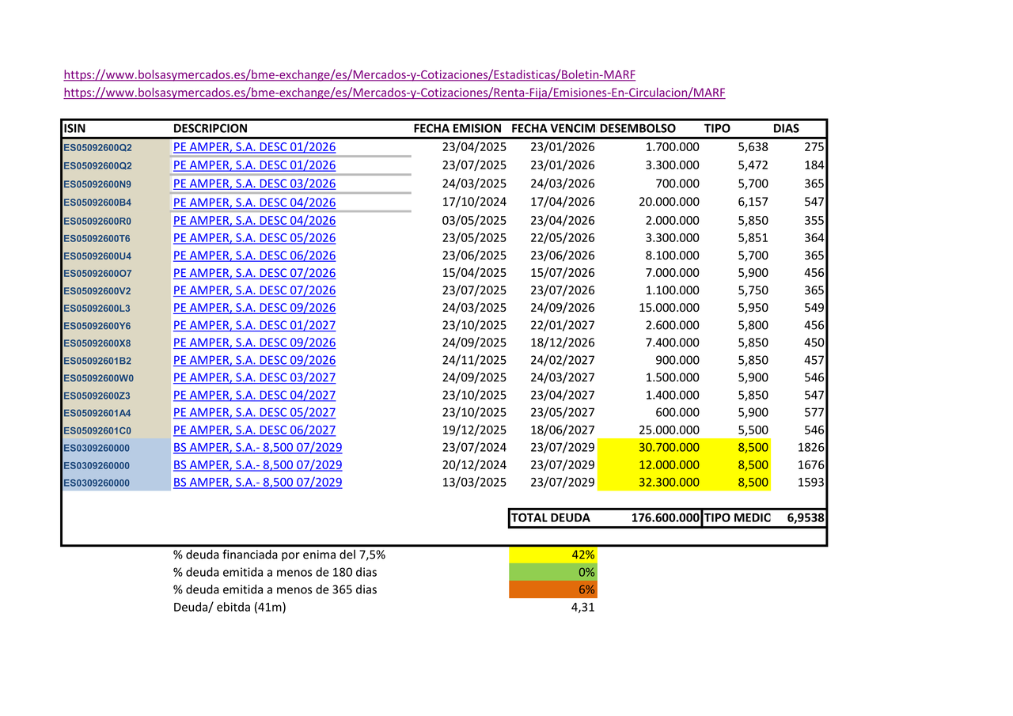1013x716 pixels.
Task: Follow the PE AMPER DESC 01/2027 link
Action: (x=254, y=325)
